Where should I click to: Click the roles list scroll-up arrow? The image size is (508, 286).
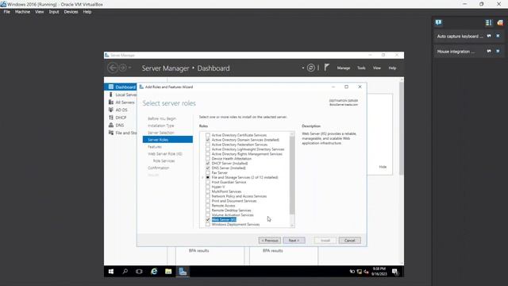pos(292,133)
